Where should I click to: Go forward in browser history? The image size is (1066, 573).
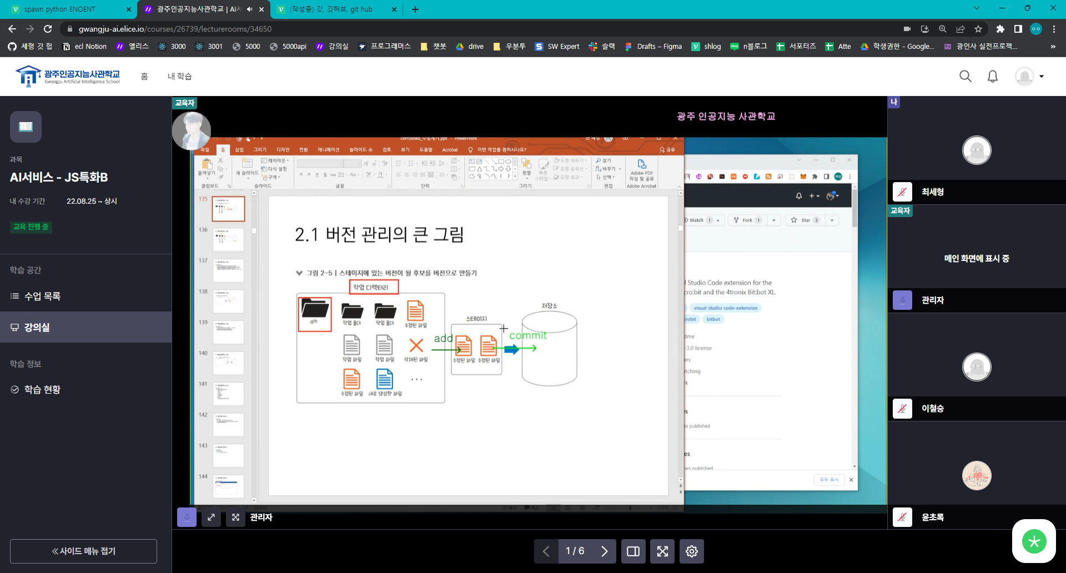pyautogui.click(x=30, y=29)
